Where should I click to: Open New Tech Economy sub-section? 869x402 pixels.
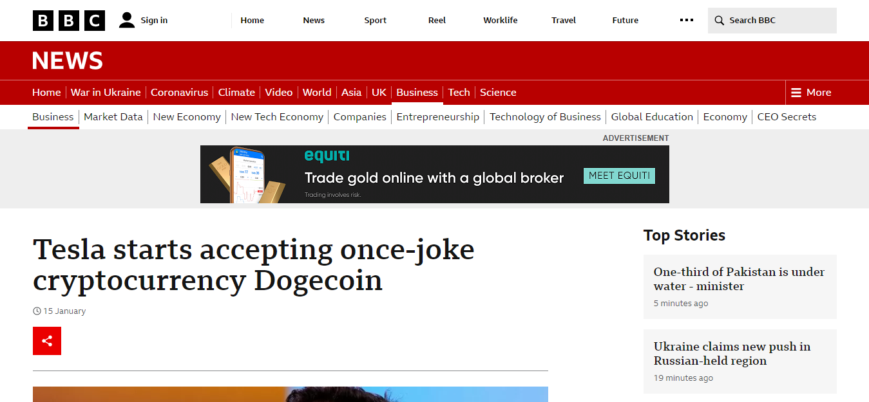point(277,117)
